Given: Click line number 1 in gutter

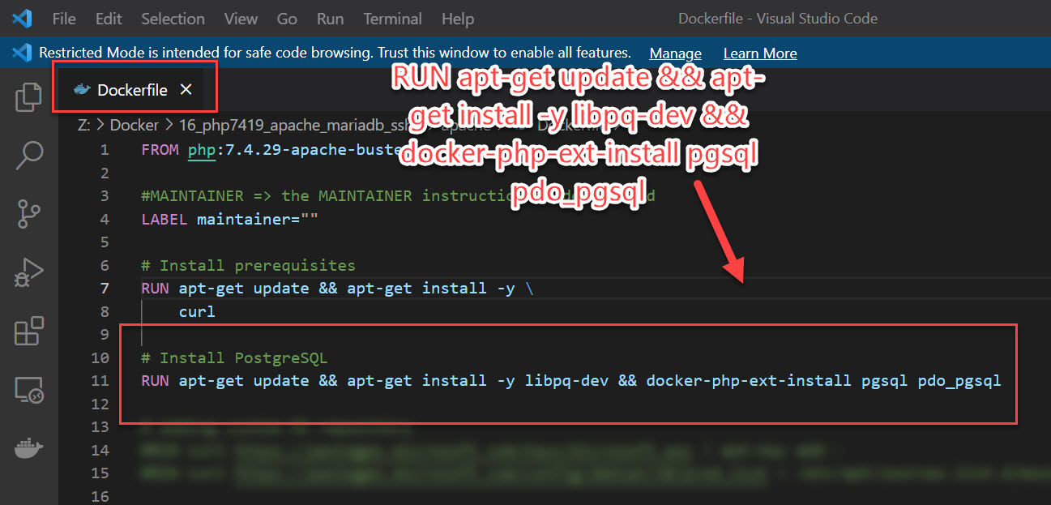Looking at the screenshot, I should coord(104,150).
